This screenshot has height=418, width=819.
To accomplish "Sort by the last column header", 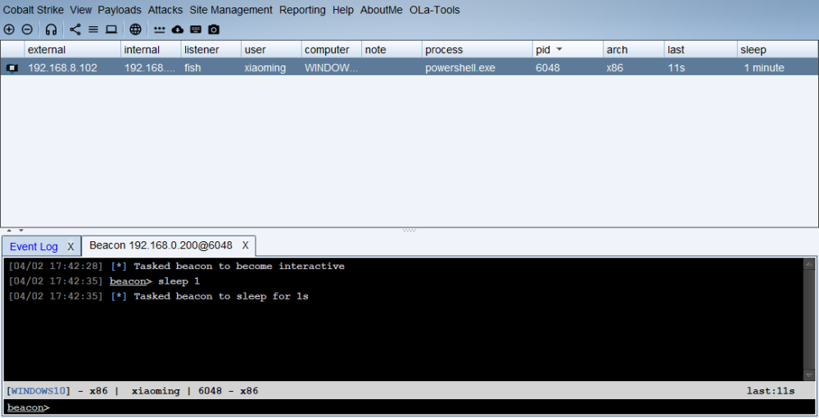I will click(700, 50).
